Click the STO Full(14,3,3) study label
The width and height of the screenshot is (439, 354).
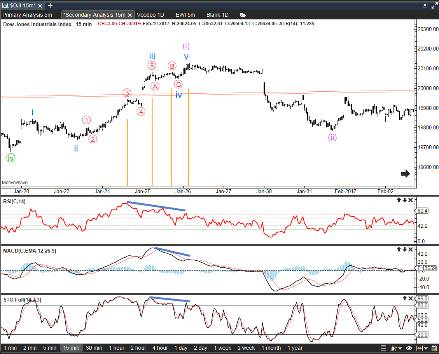point(23,300)
